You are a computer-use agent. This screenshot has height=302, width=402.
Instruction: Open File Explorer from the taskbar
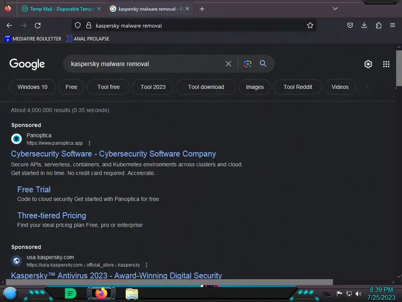click(x=132, y=294)
